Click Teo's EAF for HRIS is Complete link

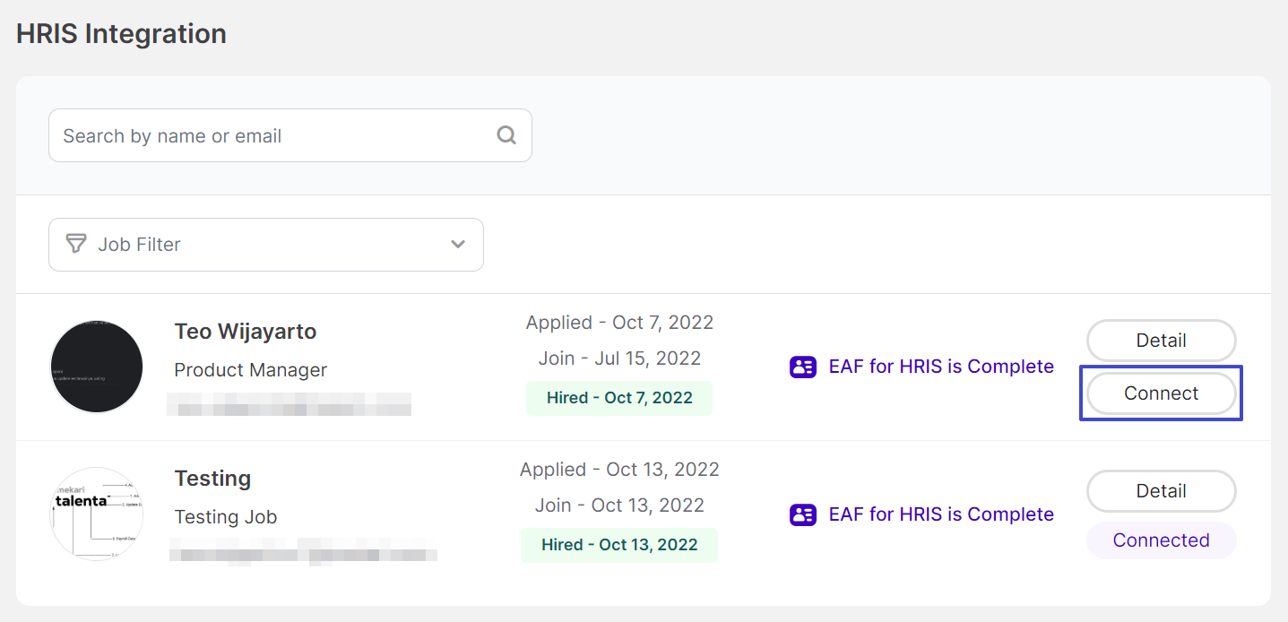pos(940,367)
